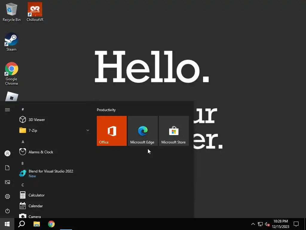Click the Roblox desktop icon

(x=12, y=97)
